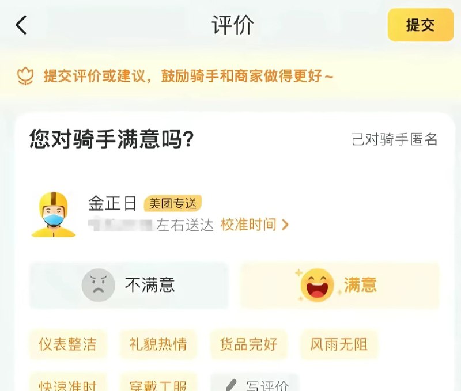Screen dimensions: 461x391
Task: Toggle the 货品完好 tag
Action: (x=248, y=344)
